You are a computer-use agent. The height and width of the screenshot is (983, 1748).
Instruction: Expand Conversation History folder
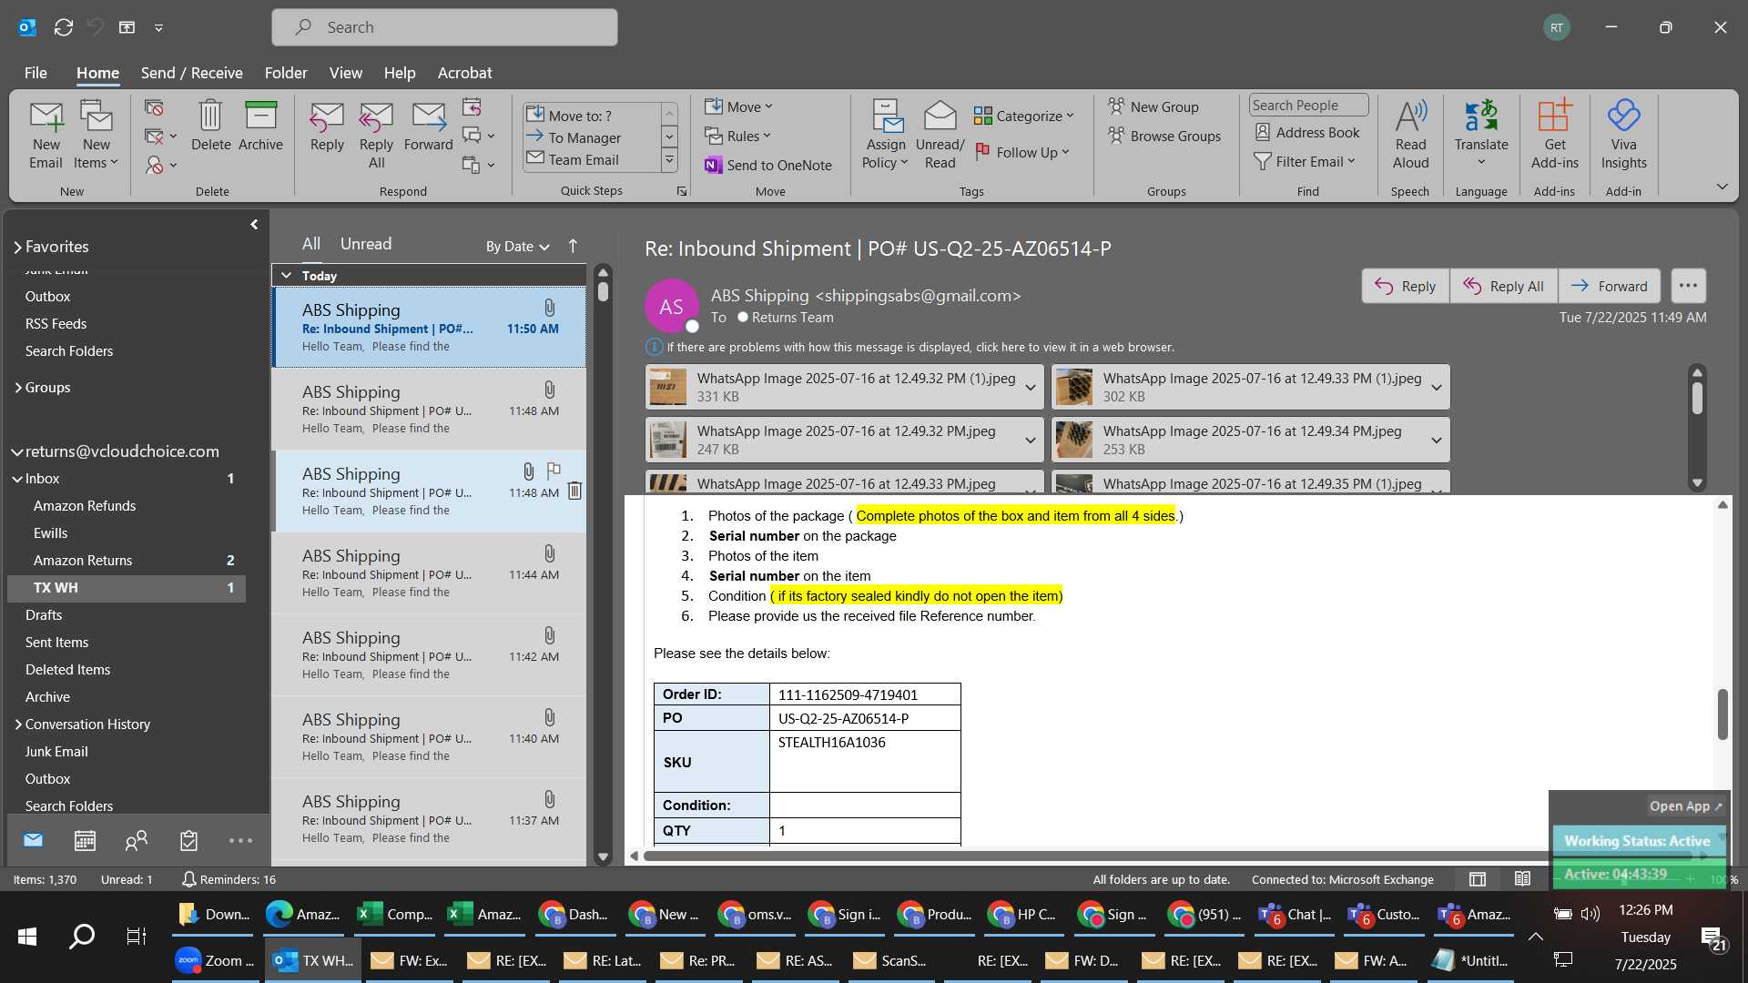[x=17, y=725]
